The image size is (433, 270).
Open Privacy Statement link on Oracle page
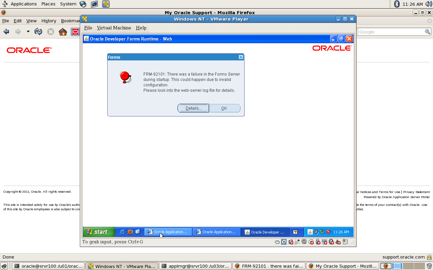(x=416, y=192)
